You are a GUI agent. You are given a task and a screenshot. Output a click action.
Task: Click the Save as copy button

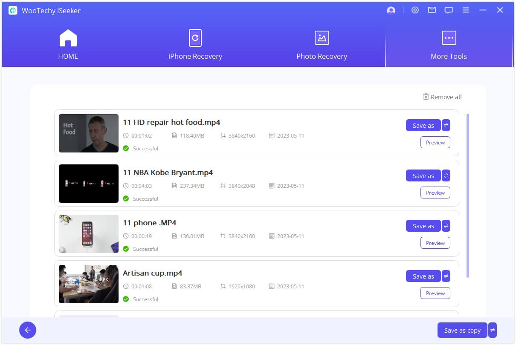[x=462, y=330]
